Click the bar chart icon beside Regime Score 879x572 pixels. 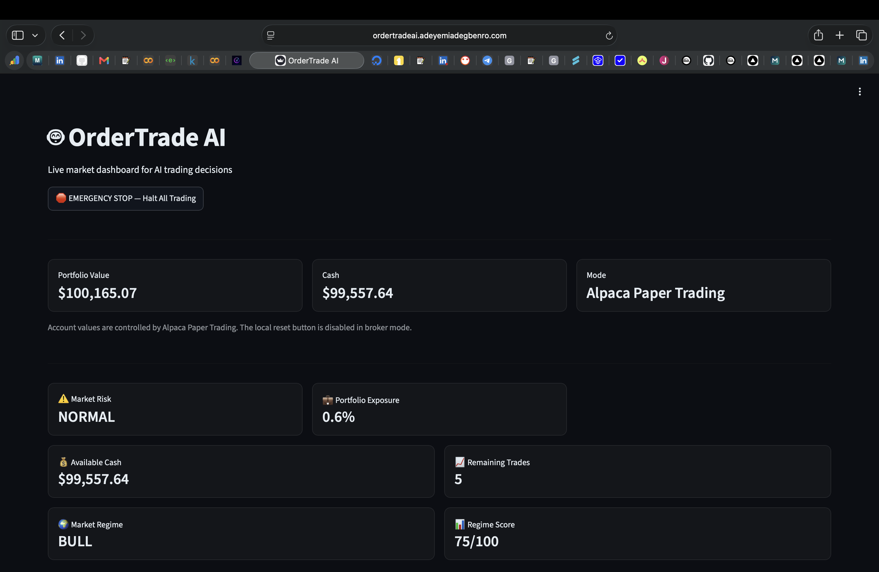pyautogui.click(x=460, y=524)
